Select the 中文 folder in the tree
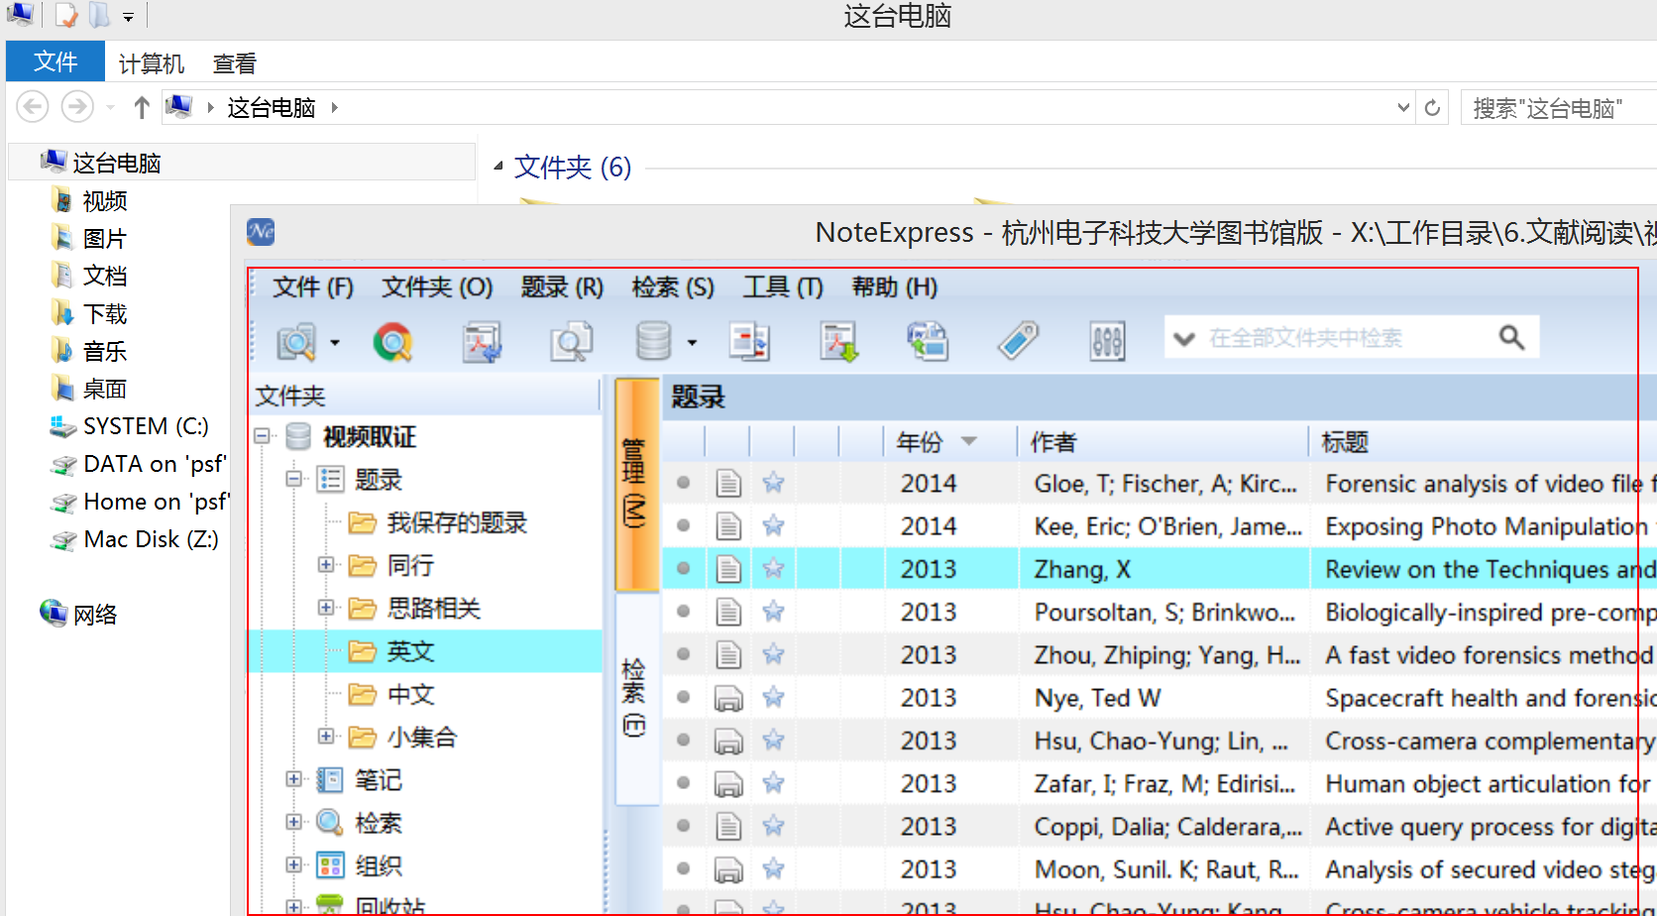Viewport: 1657px width, 916px height. [410, 694]
